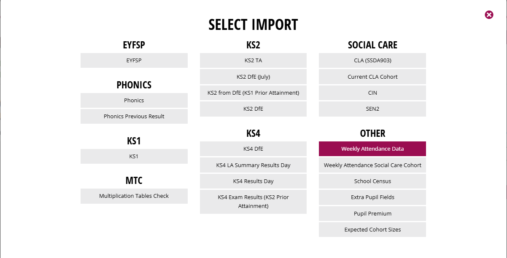The height and width of the screenshot is (258, 507).
Task: Choose the Phonics import
Action: point(134,100)
